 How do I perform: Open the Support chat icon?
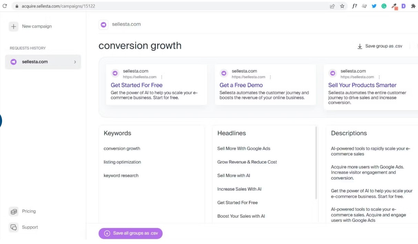(x=13, y=227)
